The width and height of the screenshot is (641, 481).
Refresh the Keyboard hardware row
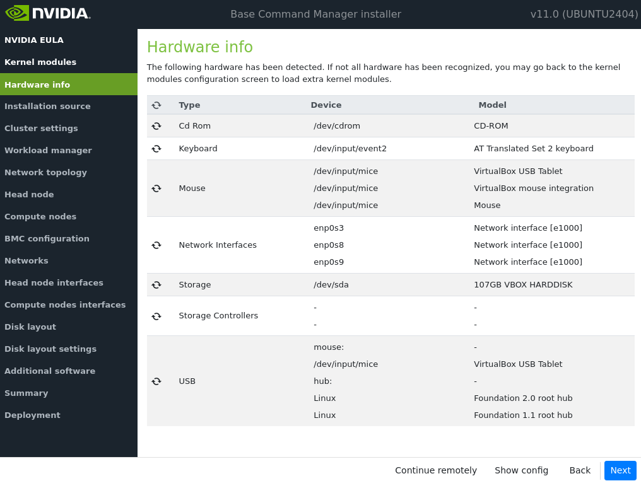coord(156,149)
